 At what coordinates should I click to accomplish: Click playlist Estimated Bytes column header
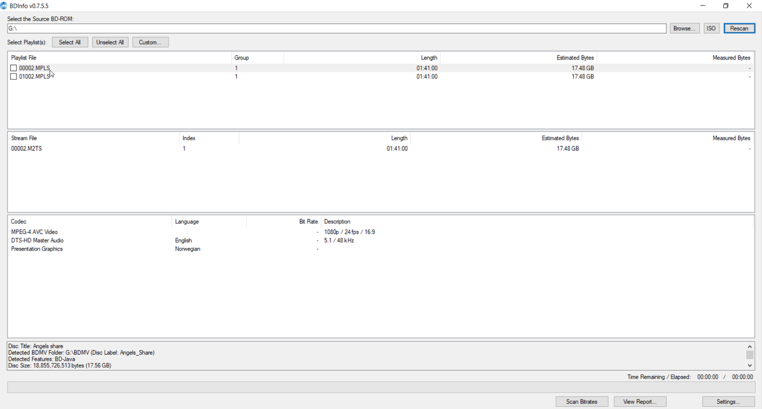[519, 58]
